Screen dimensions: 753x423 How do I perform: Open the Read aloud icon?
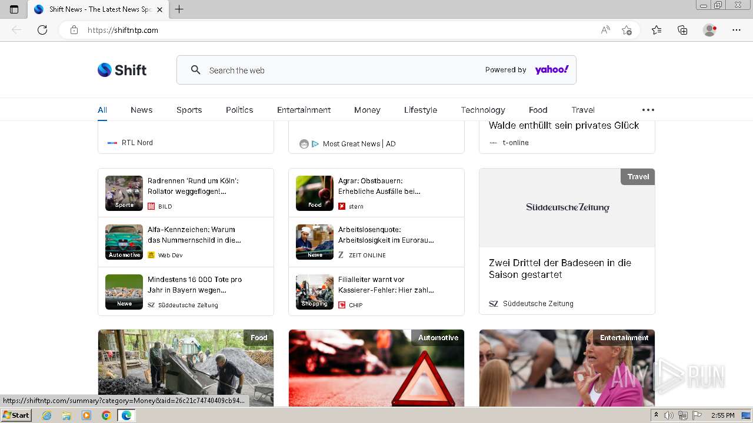605,30
